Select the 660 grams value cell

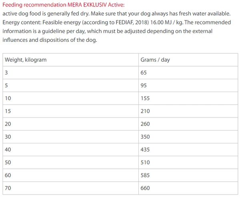coord(145,188)
